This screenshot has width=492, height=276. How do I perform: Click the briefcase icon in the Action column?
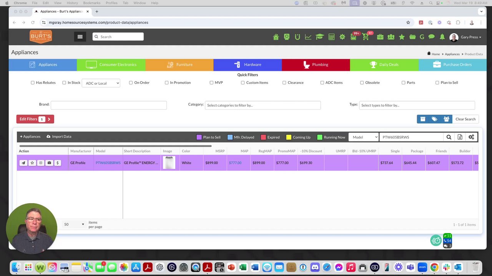pos(49,163)
